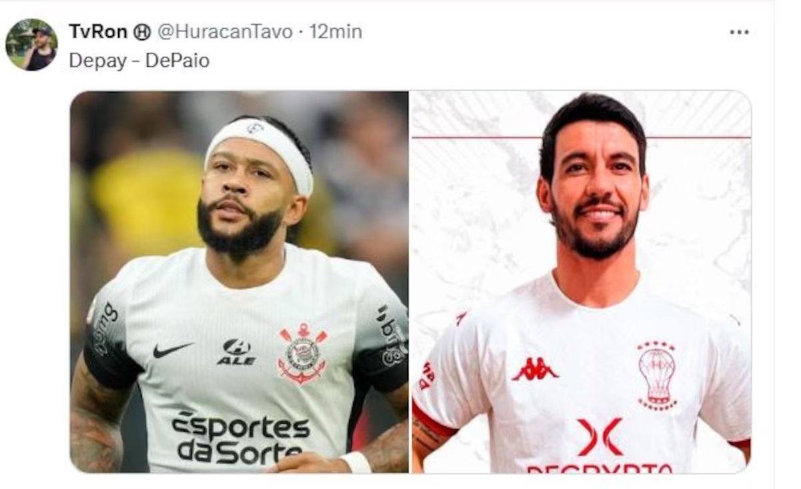This screenshot has height=489, width=801.
Task: Click the red Kappa logo on the white shirt
Action: [x=535, y=368]
